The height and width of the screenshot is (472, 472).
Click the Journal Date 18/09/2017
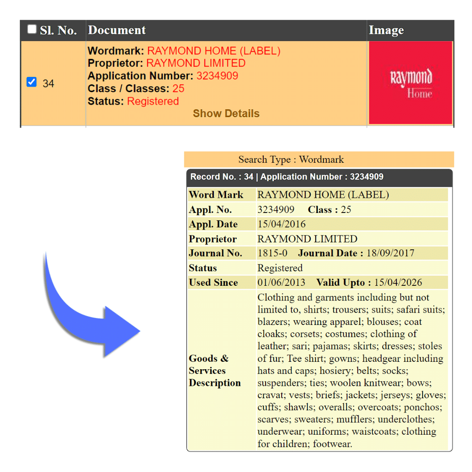coord(390,253)
